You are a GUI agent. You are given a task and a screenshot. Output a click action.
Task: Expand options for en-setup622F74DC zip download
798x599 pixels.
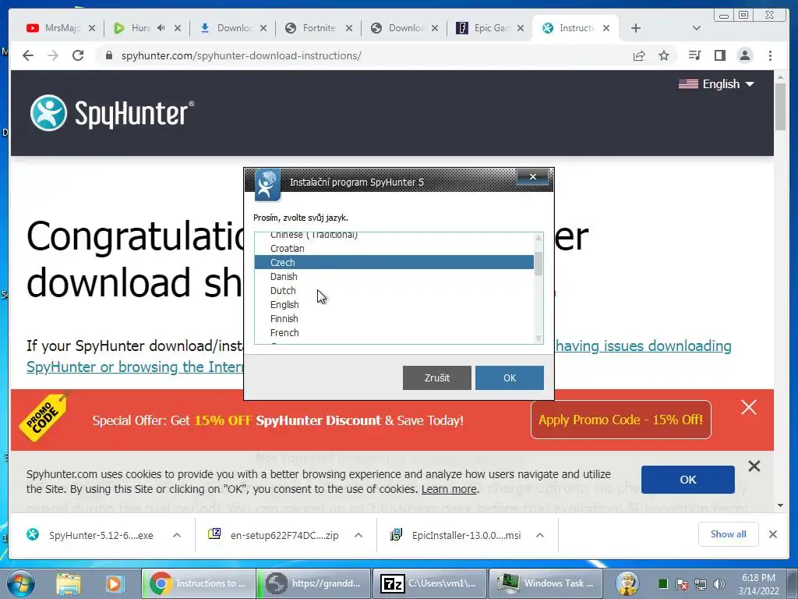(x=358, y=535)
